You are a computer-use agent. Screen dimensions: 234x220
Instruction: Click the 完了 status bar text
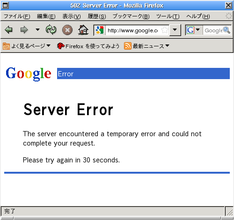pyautogui.click(x=10, y=211)
